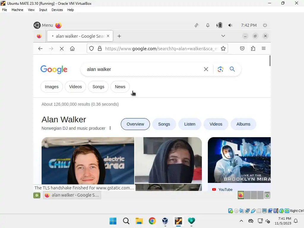This screenshot has width=304, height=228.
Task: Open the Firefox hamburger application menu
Action: (x=264, y=48)
